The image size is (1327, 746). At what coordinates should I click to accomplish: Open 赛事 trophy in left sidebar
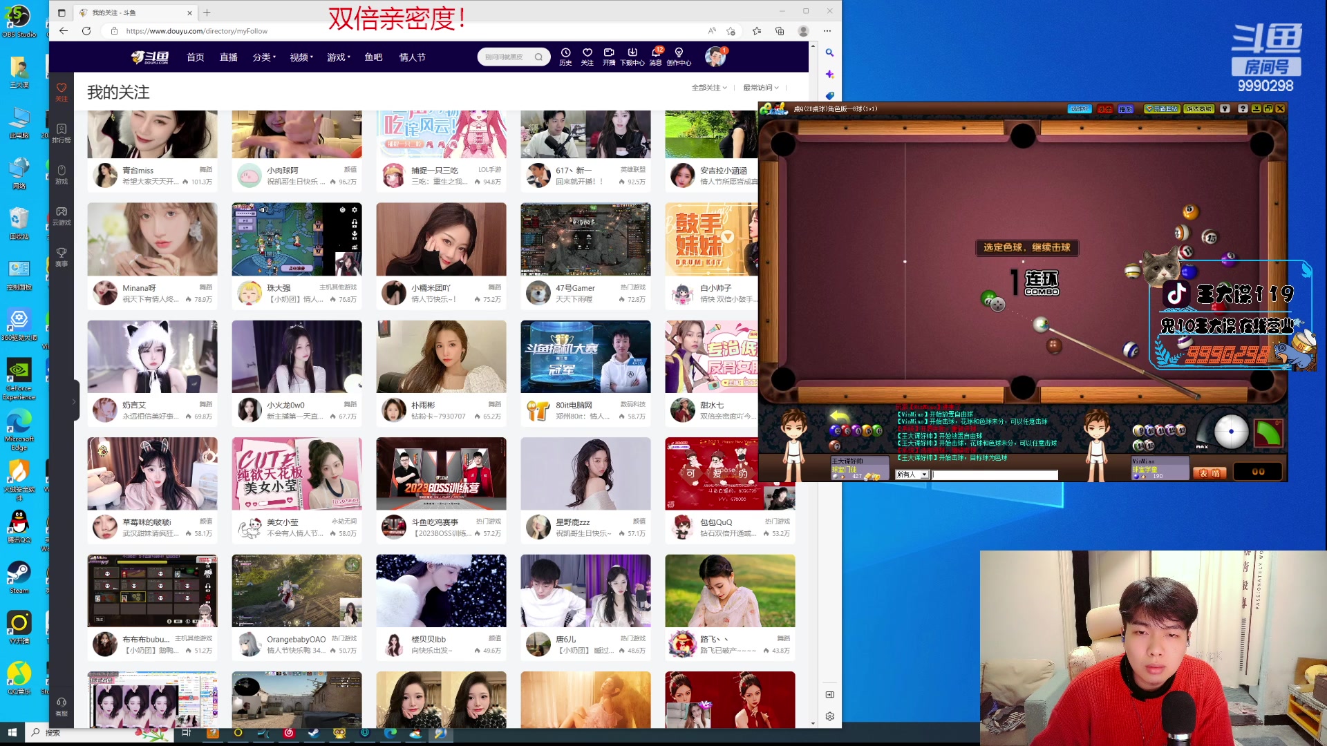tap(62, 257)
